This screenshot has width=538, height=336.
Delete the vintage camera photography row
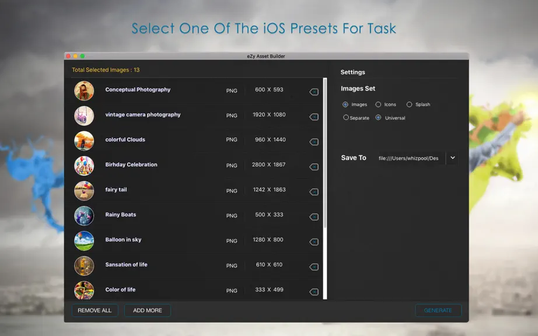313,117
